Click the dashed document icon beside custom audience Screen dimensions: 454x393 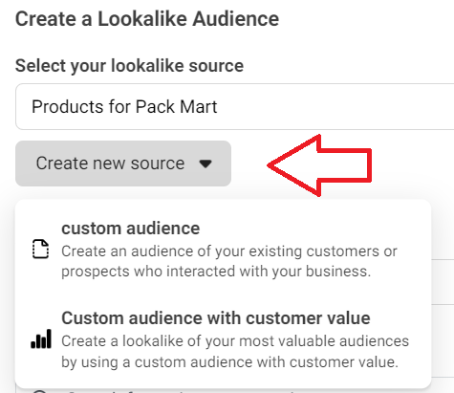coord(41,249)
